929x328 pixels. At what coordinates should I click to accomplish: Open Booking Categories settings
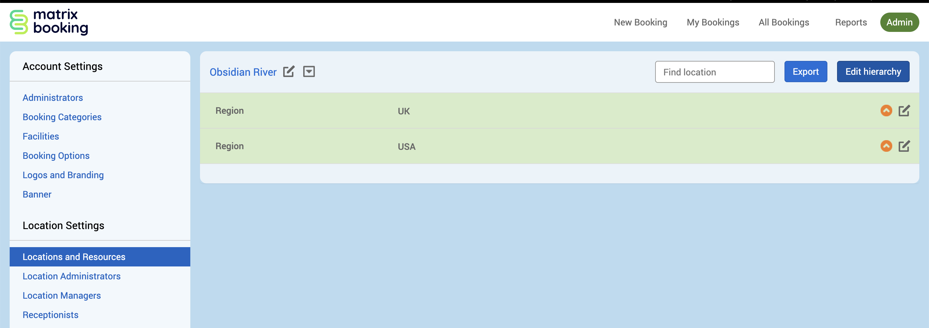tap(62, 117)
